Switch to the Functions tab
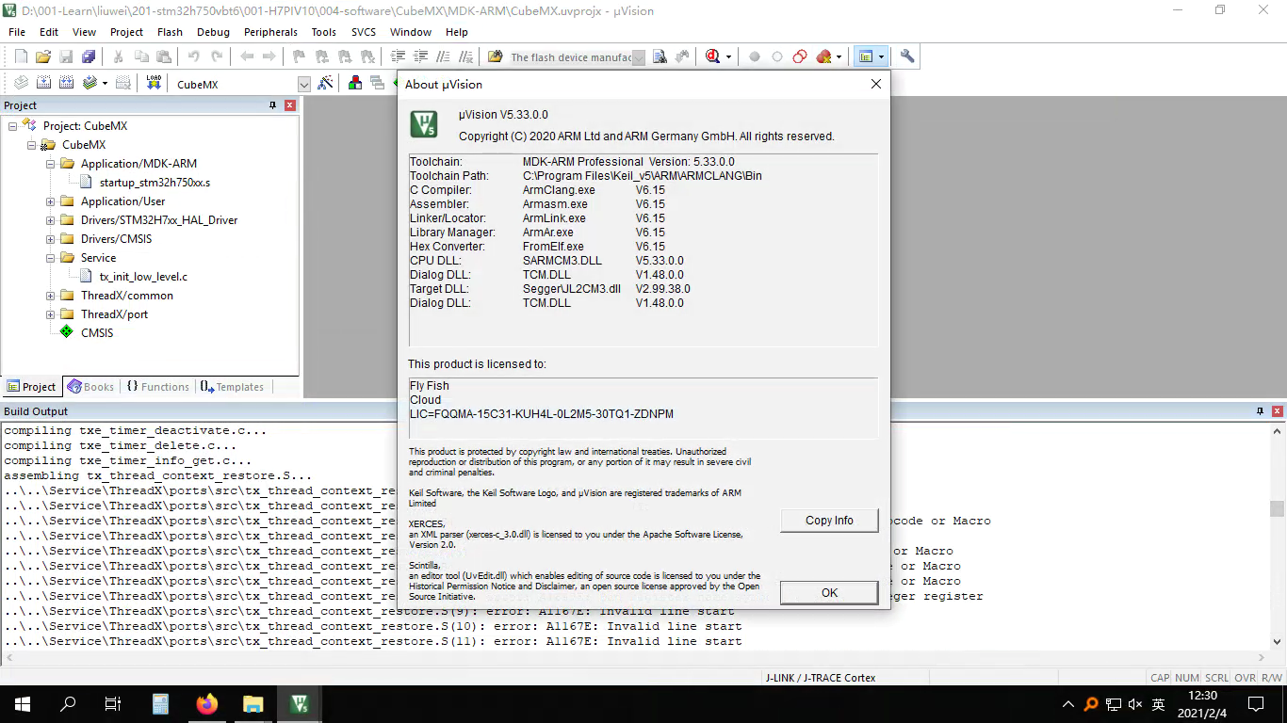This screenshot has height=723, width=1287. click(157, 387)
